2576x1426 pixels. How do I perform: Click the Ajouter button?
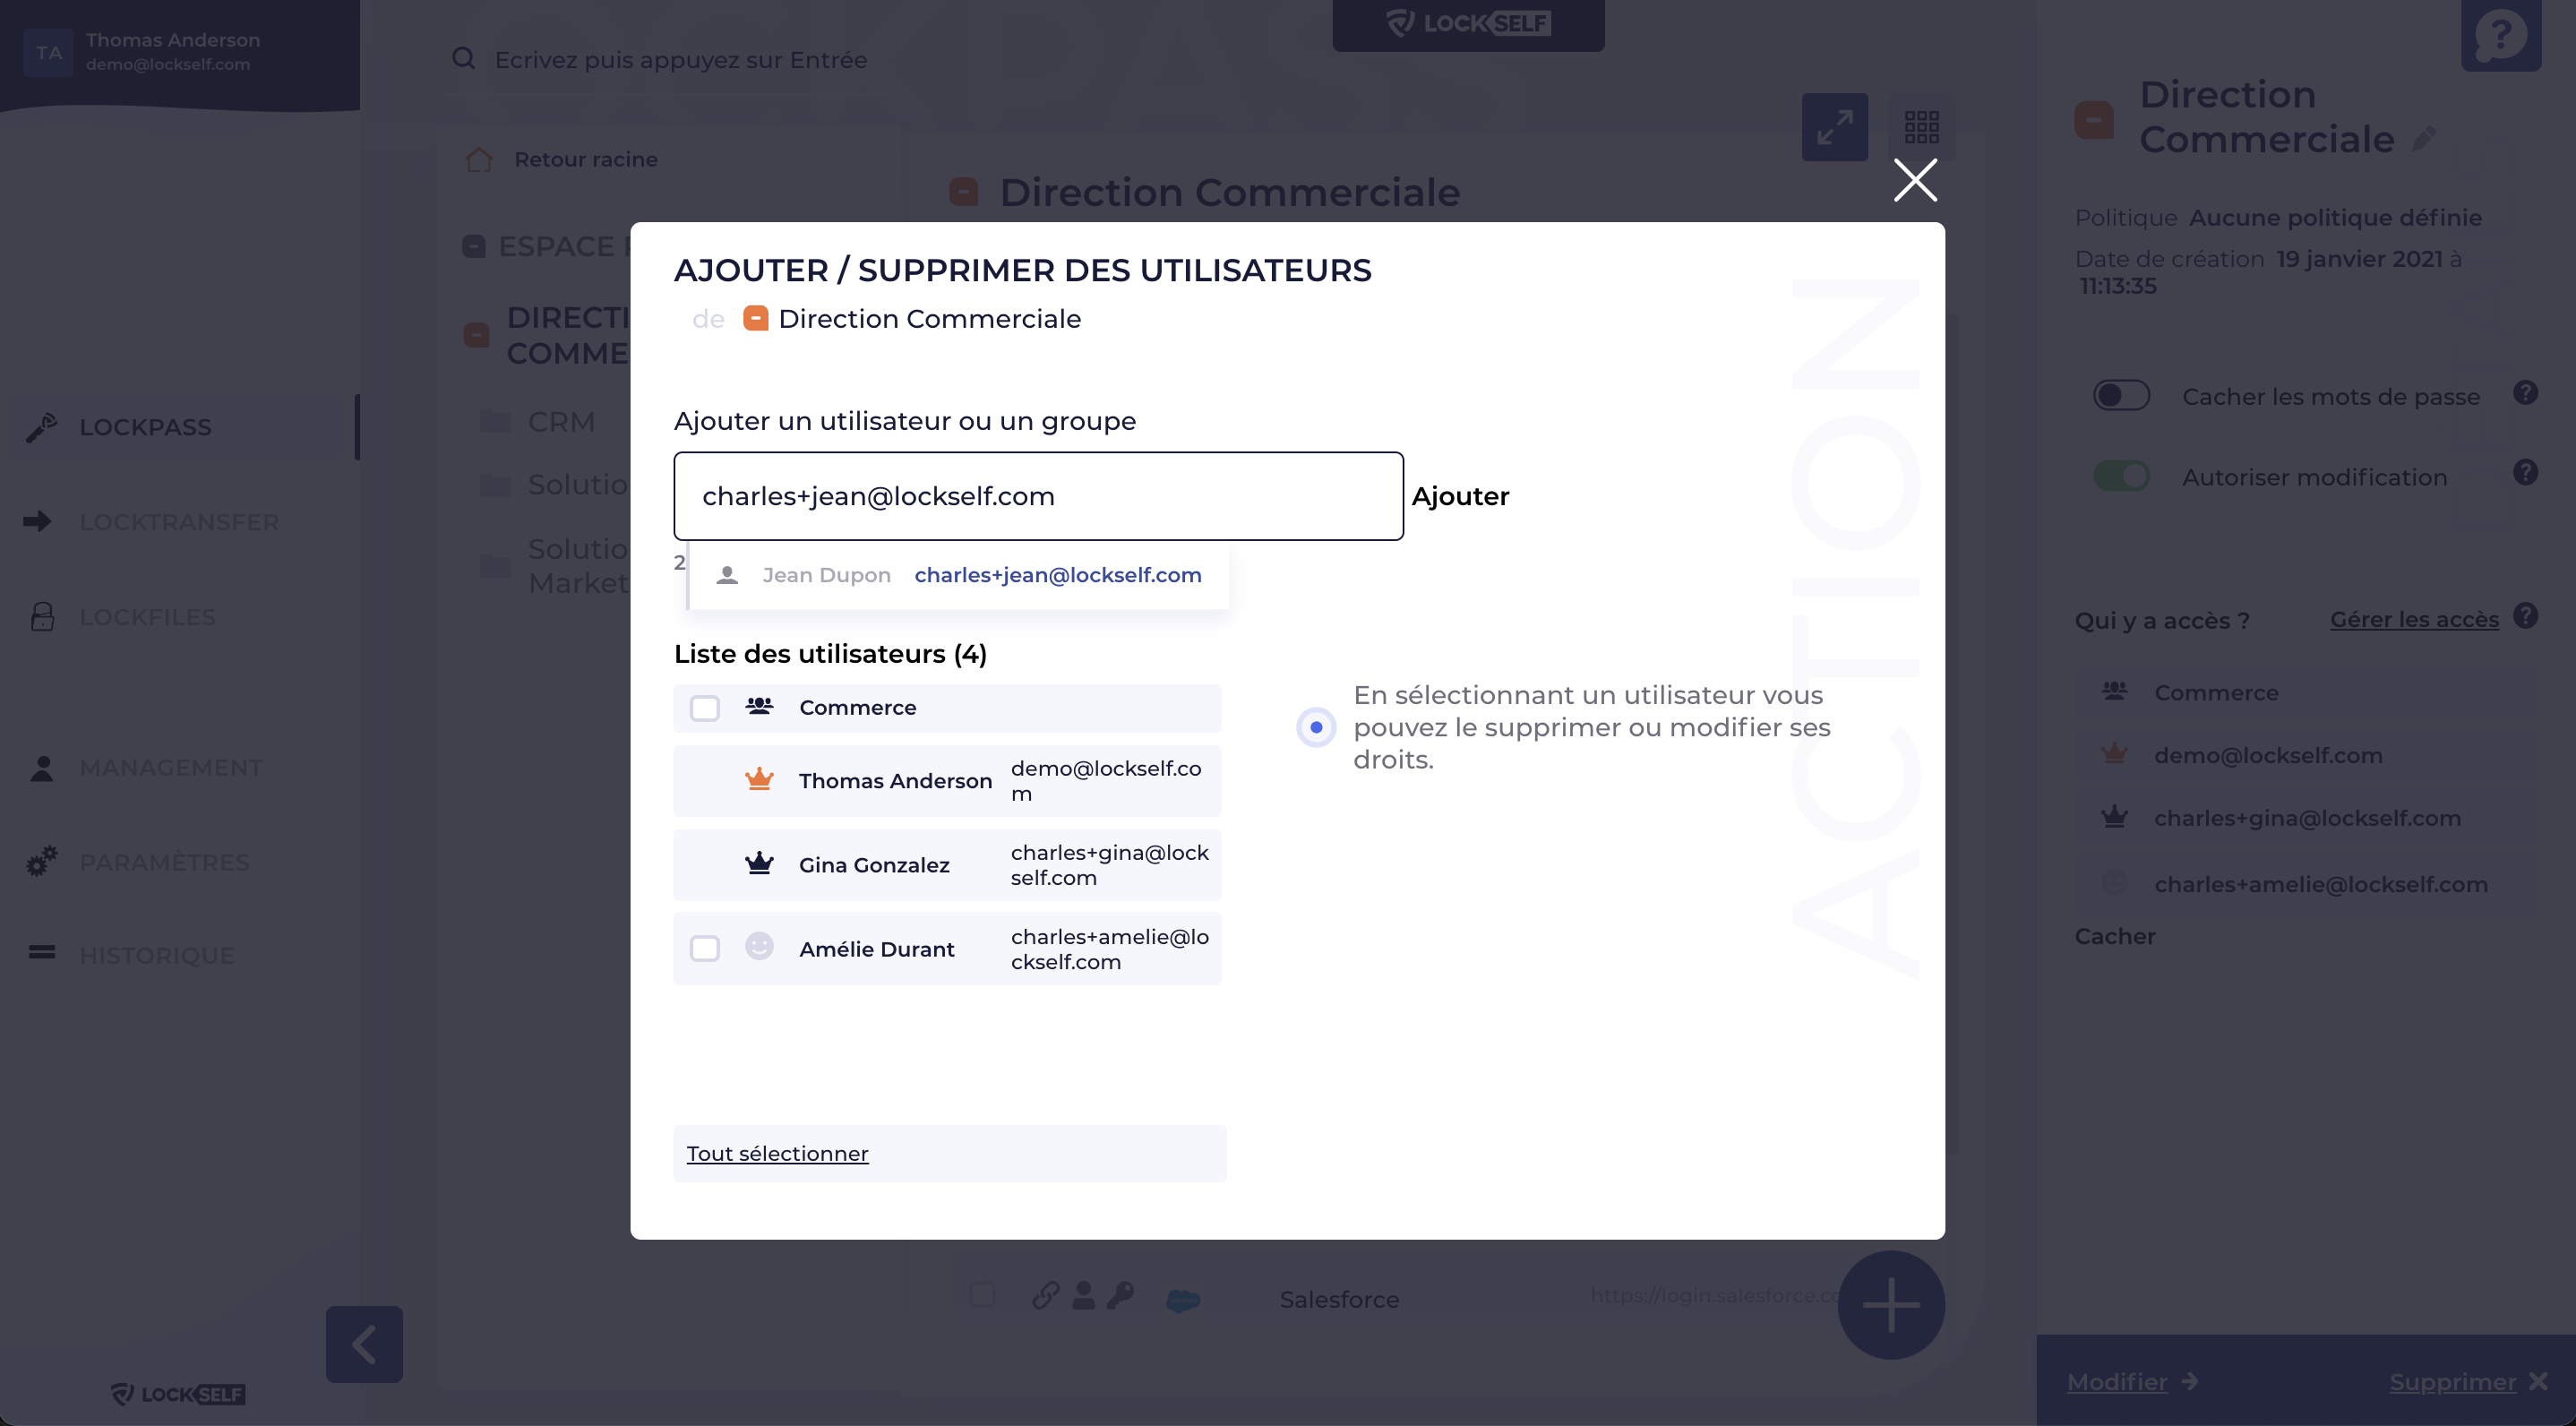pyautogui.click(x=1460, y=496)
